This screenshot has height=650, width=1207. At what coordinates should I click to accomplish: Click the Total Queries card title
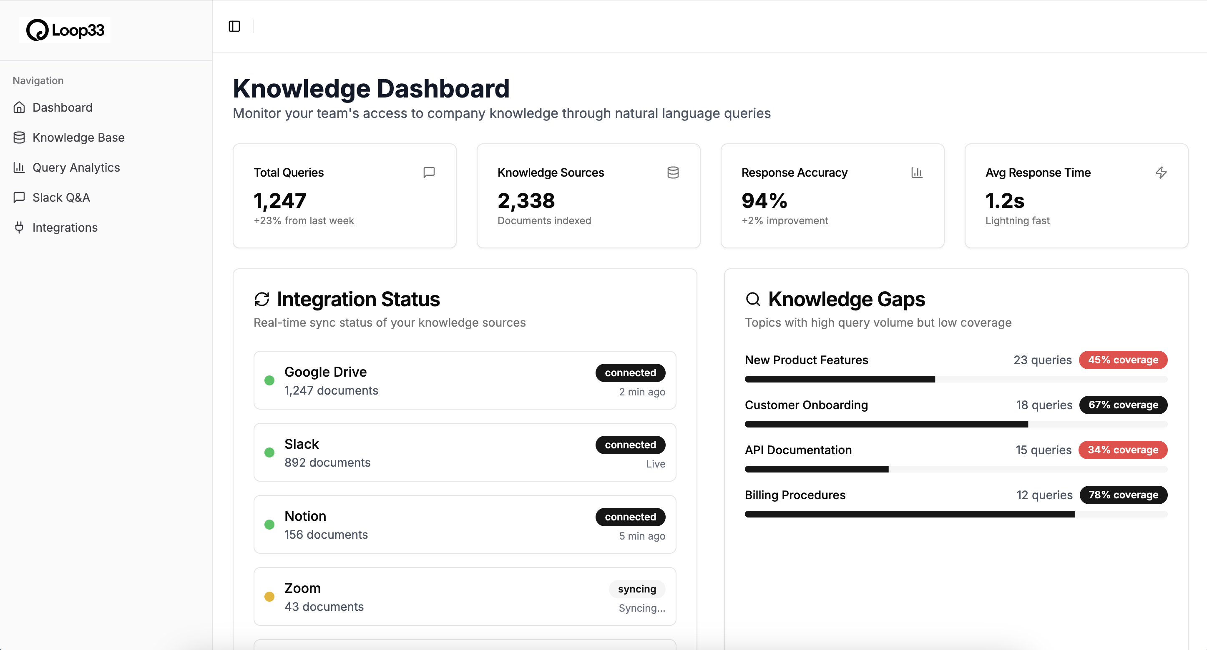pyautogui.click(x=289, y=172)
